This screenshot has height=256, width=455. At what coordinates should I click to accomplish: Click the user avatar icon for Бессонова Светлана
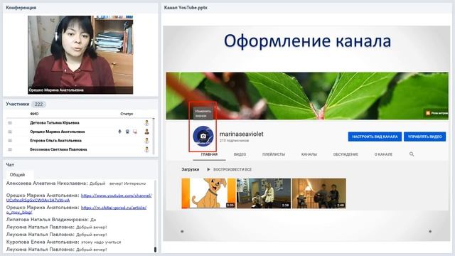[147, 149]
